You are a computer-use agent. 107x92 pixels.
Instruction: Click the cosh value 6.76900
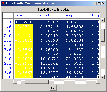point(49,50)
